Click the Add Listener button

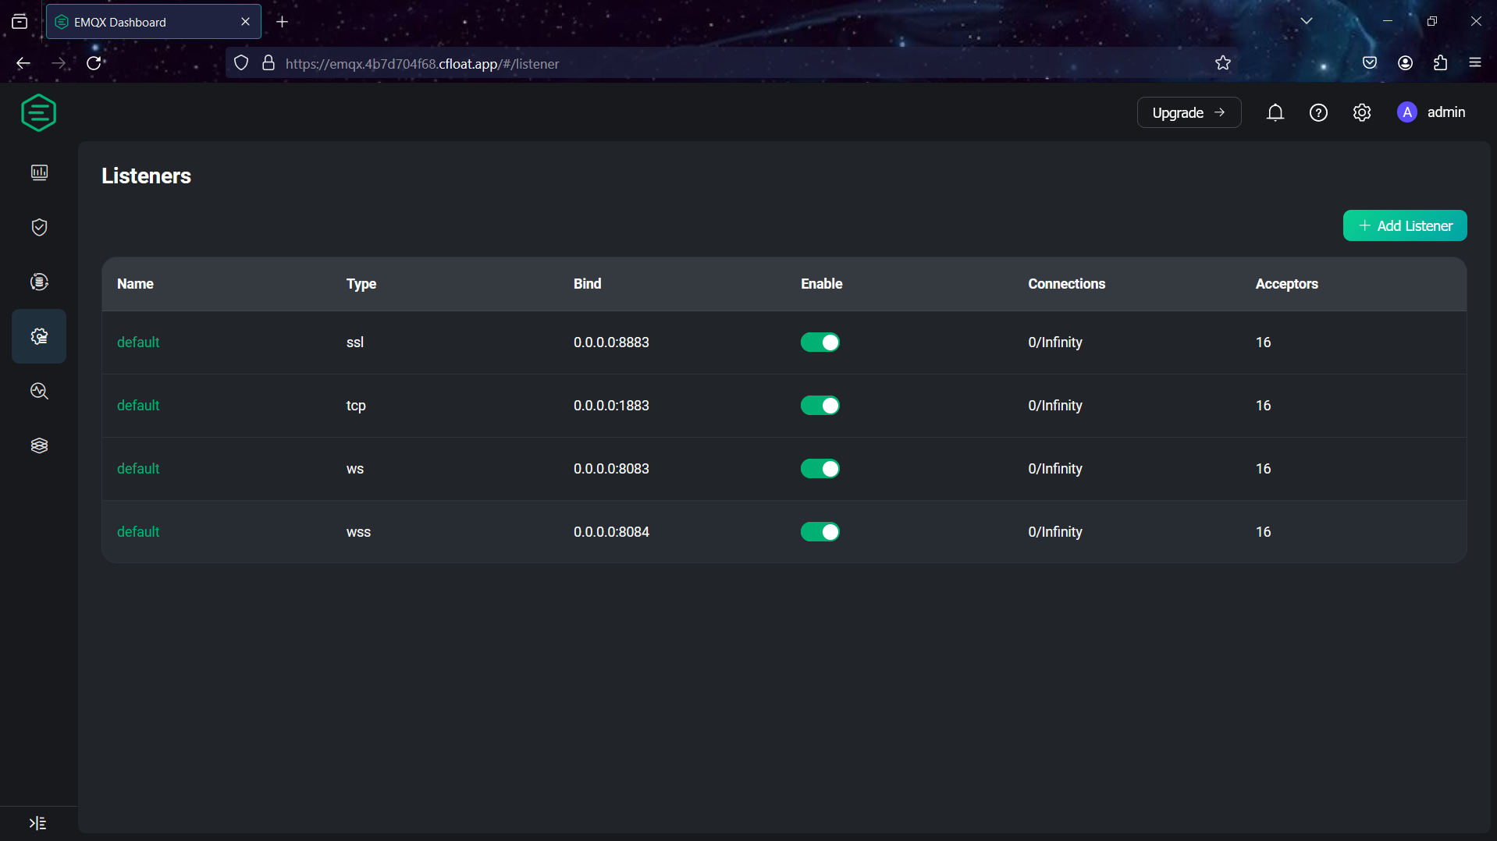1404,225
